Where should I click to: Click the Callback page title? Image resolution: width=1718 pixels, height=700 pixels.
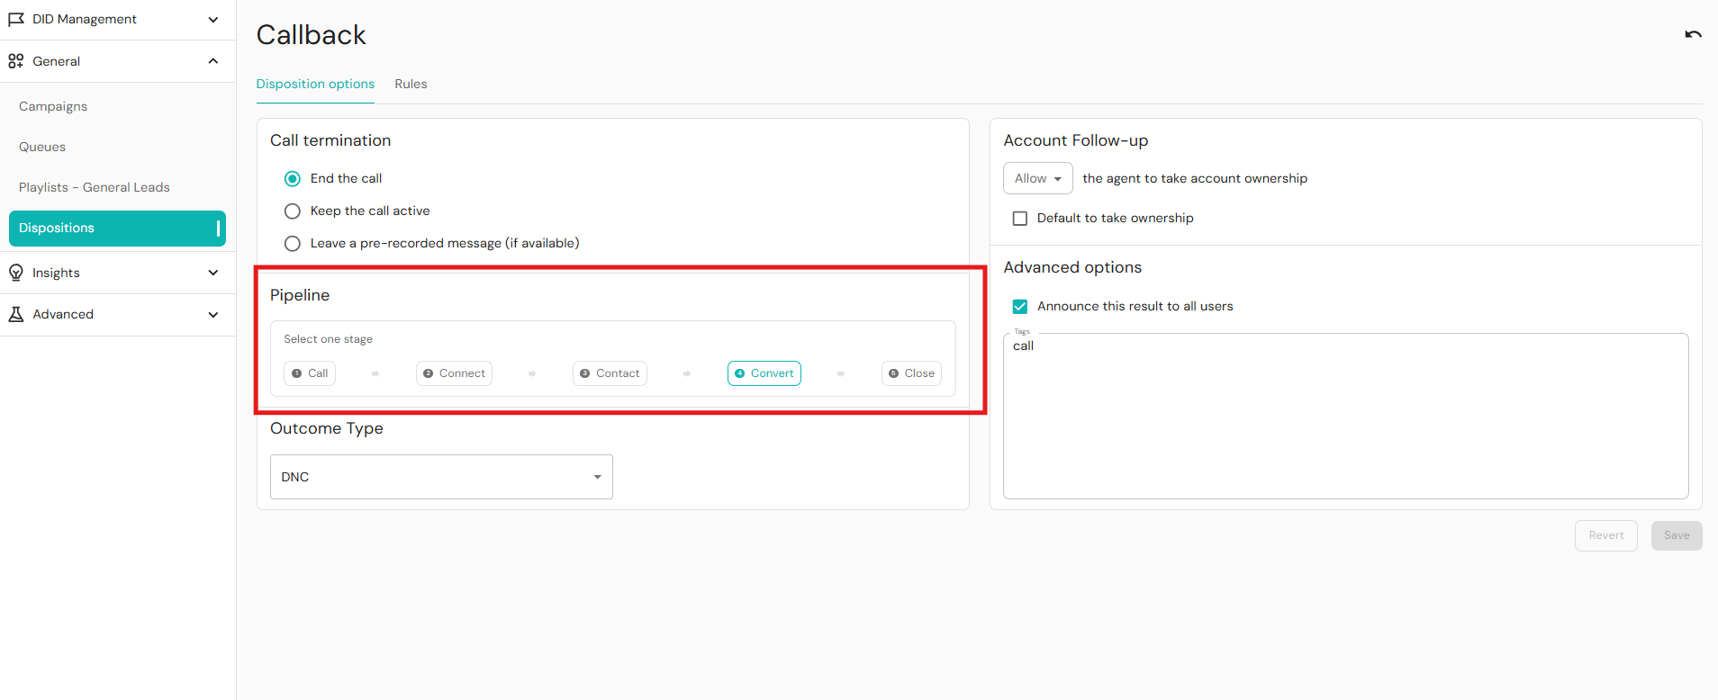tap(312, 35)
